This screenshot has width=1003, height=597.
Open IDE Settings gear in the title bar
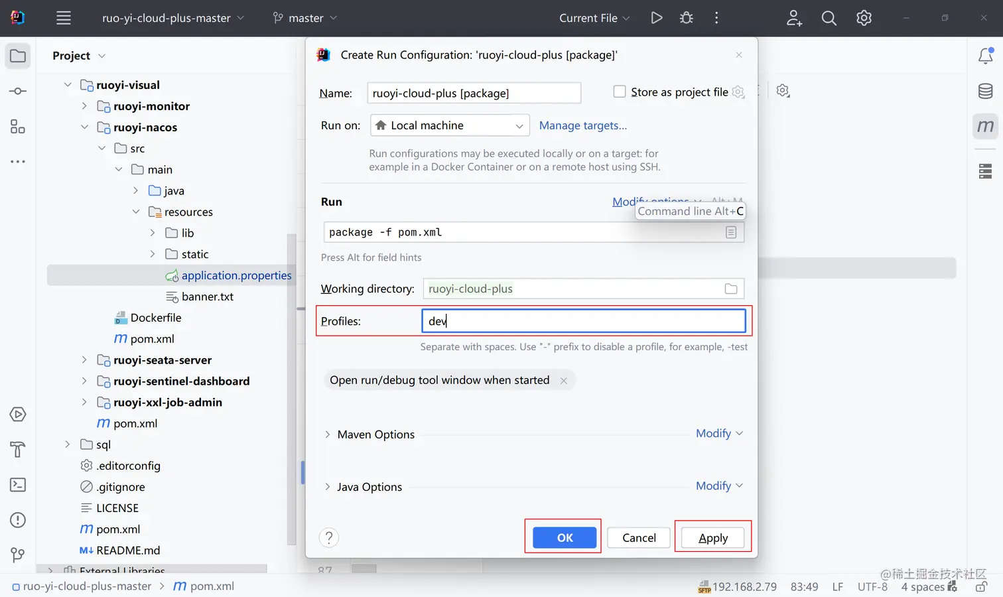click(x=864, y=18)
